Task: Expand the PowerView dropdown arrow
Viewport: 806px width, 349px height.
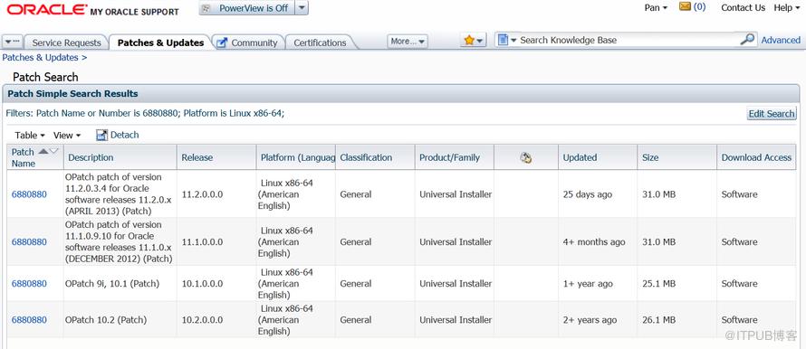Action: (302, 8)
